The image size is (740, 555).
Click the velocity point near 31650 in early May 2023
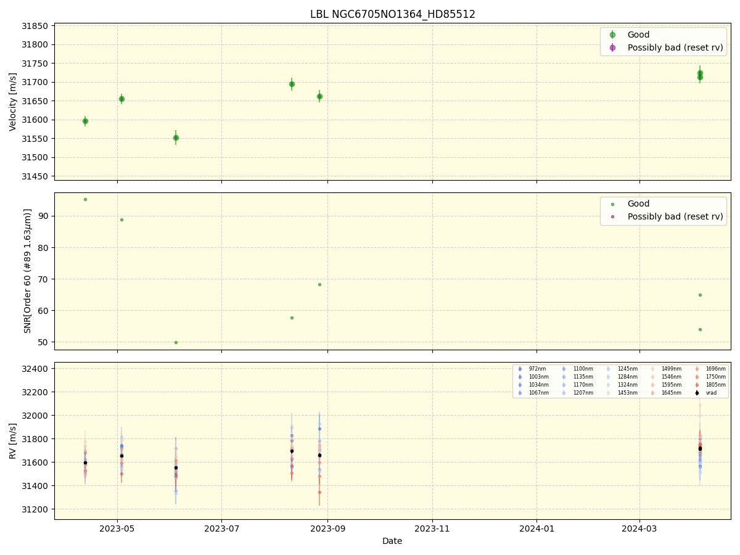click(x=121, y=99)
